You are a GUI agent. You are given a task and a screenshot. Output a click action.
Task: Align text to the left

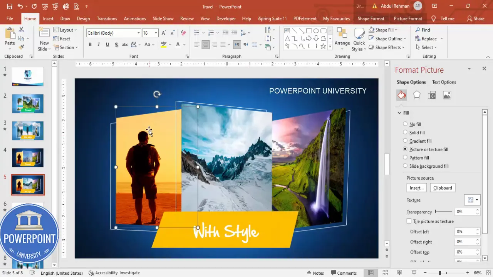point(197,45)
